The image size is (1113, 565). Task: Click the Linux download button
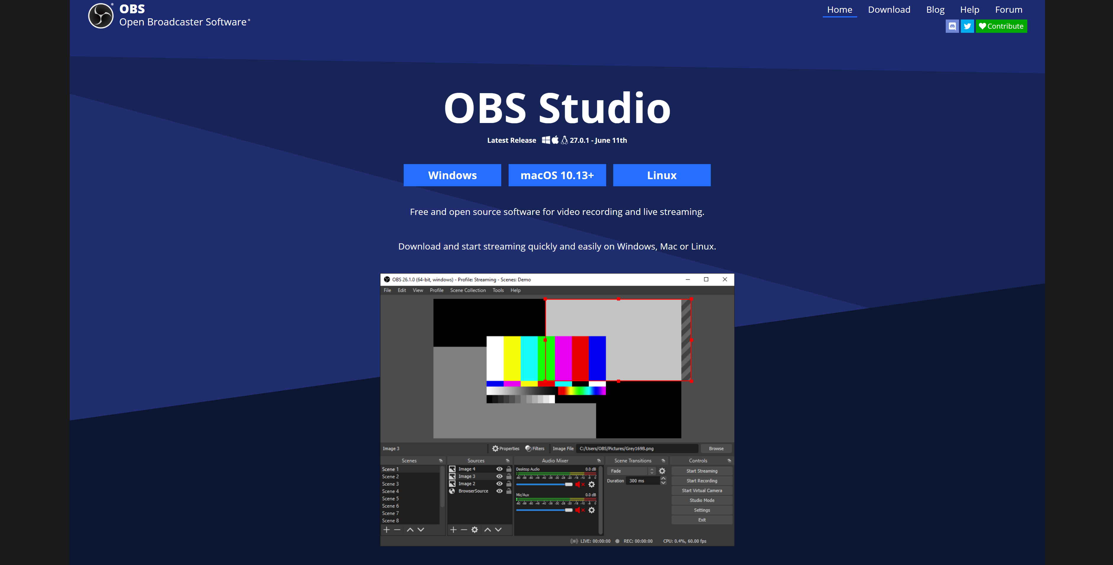click(661, 175)
